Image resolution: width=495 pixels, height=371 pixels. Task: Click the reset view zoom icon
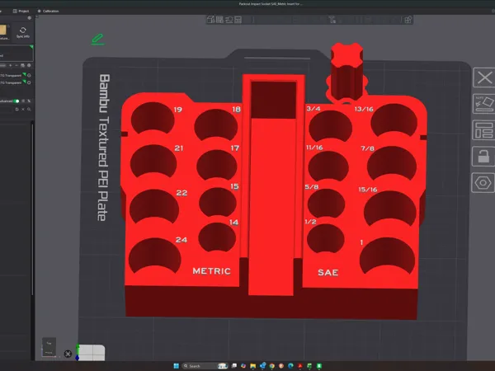68,354
